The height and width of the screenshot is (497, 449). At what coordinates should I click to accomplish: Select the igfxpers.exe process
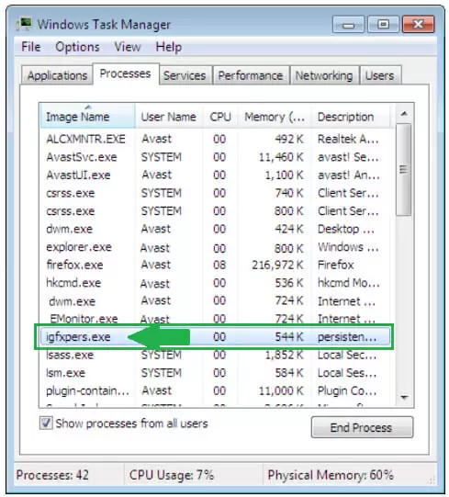point(216,336)
